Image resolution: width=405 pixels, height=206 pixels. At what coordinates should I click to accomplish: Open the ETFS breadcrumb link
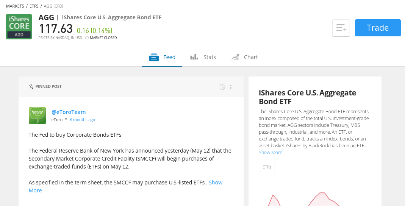tap(34, 6)
